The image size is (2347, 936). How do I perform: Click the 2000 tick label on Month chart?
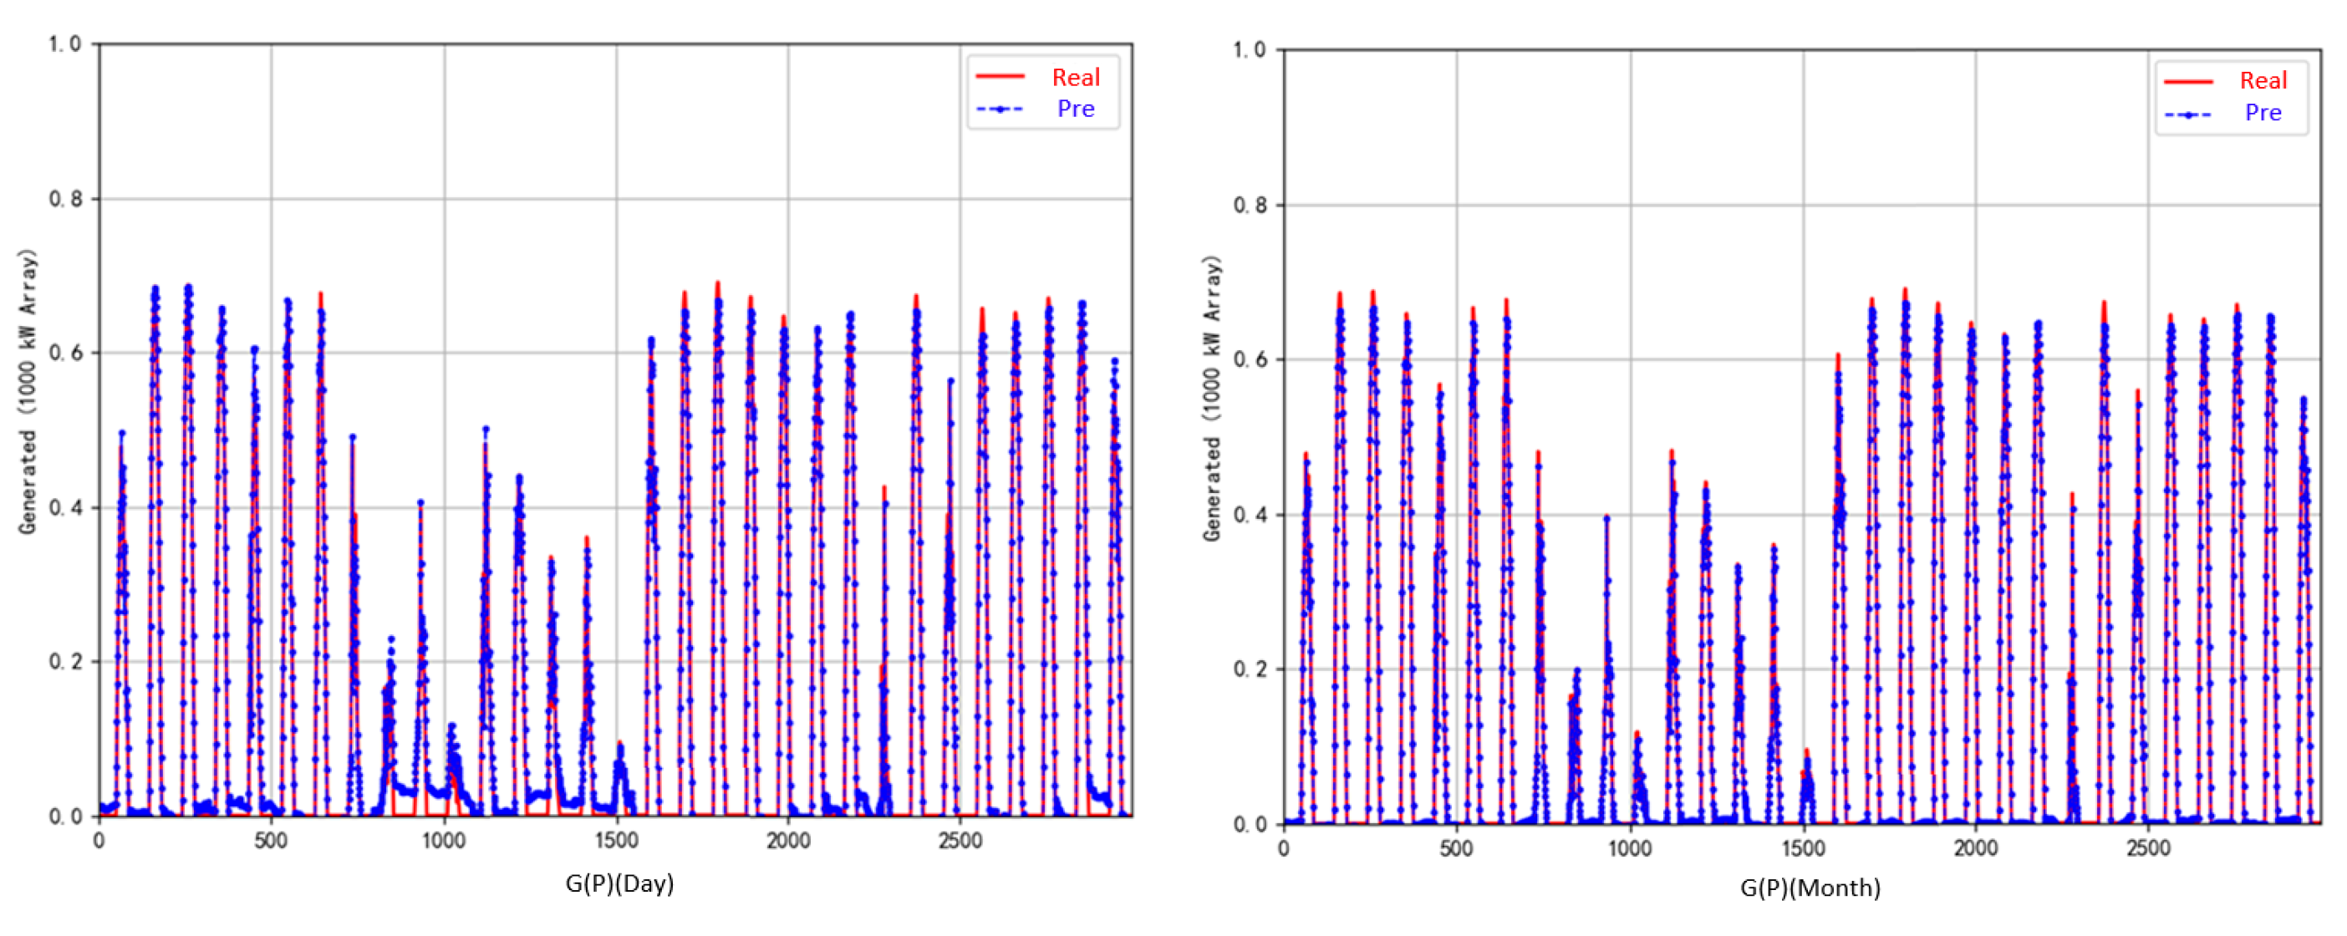[x=1974, y=848]
